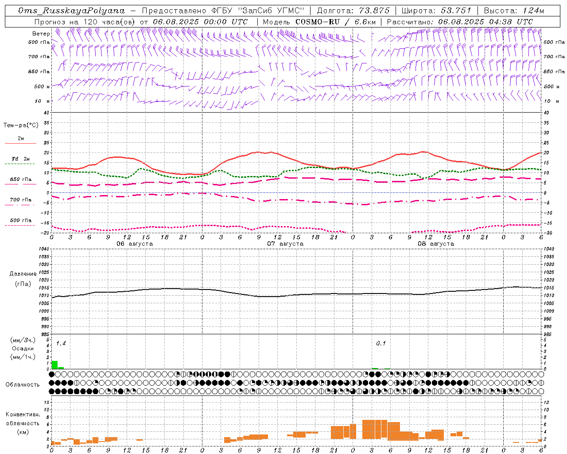
Task: Select the 'Модель COSMO-RU / 6.6км' label
Action: coord(319,22)
